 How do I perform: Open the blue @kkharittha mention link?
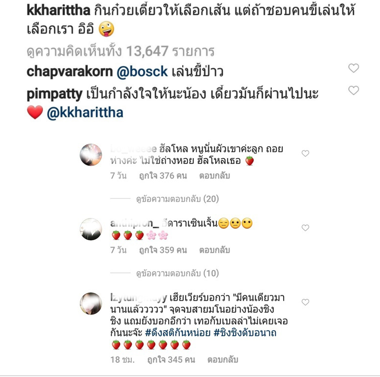85,113
